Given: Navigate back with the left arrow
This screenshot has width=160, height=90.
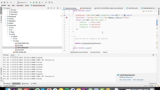Looking at the screenshot, I should 11,2.
